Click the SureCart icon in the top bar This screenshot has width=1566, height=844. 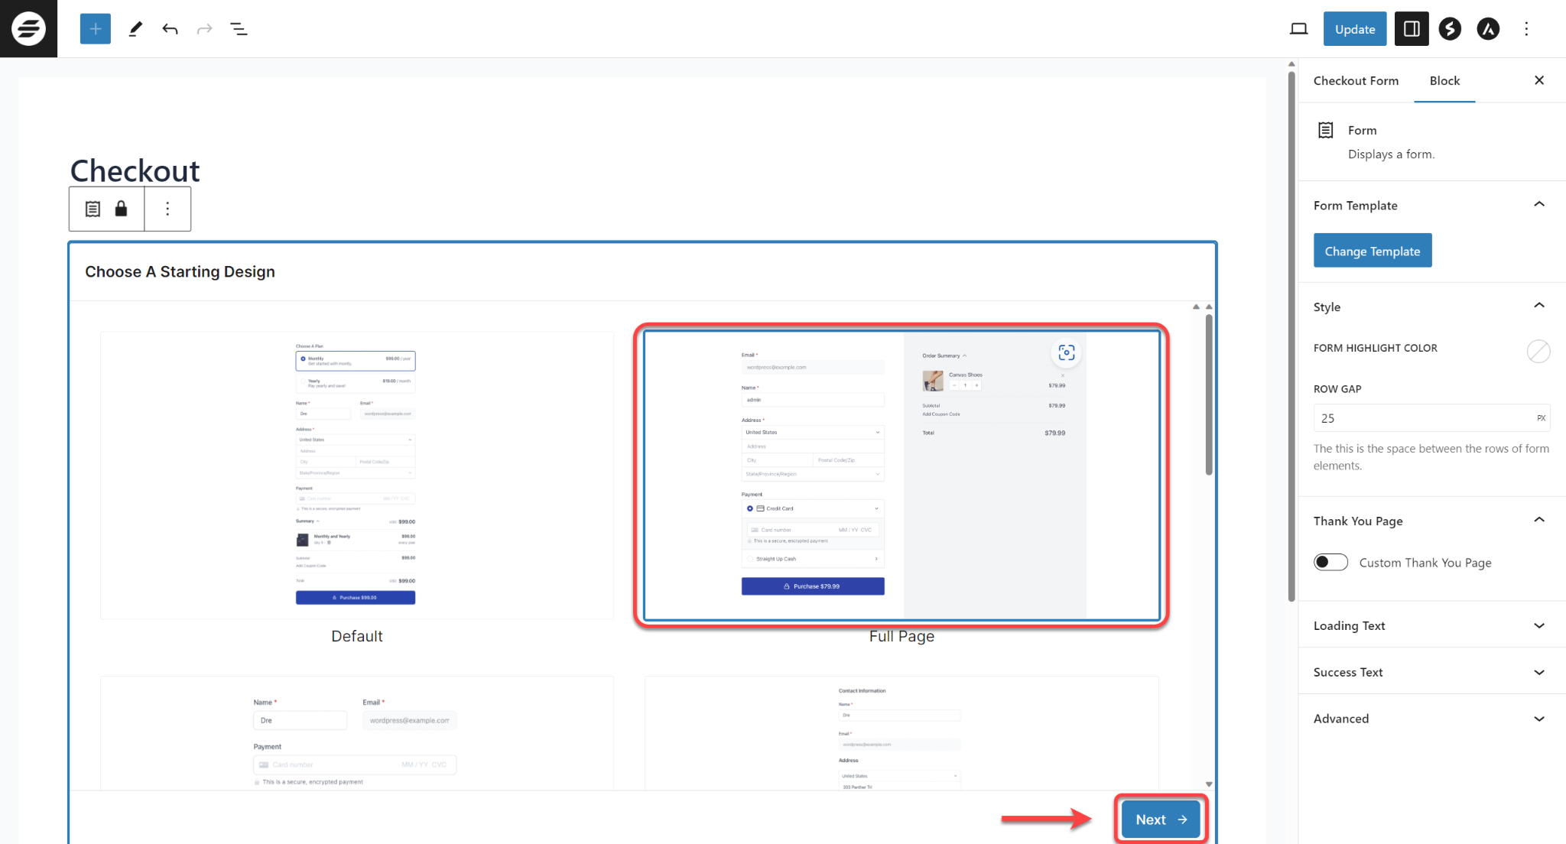pos(1450,28)
